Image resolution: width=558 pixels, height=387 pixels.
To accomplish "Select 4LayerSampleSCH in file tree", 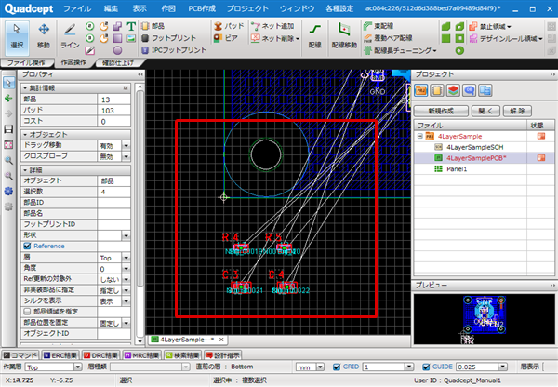I will (474, 147).
